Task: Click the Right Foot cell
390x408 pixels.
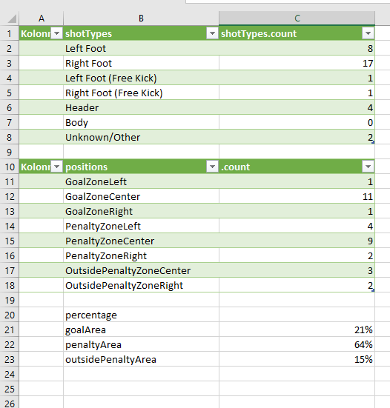Action: point(141,63)
